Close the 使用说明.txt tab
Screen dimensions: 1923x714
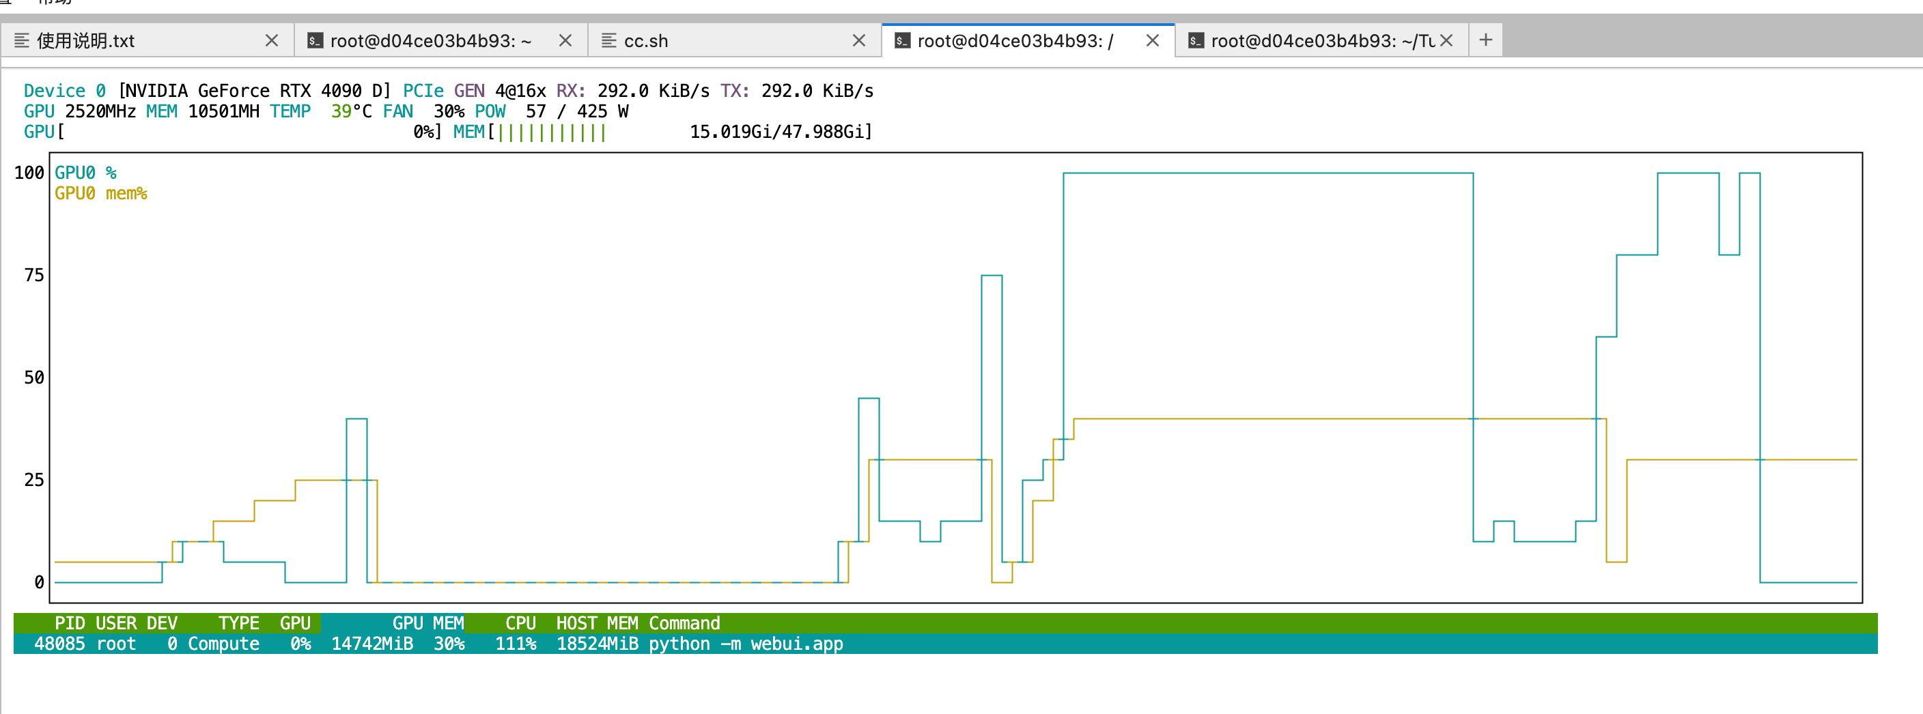(x=272, y=40)
